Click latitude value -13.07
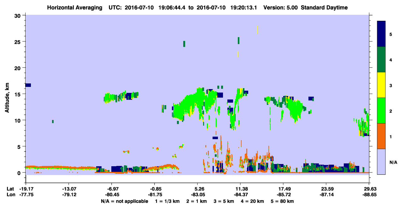The height and width of the screenshot is (210, 410). [69, 189]
